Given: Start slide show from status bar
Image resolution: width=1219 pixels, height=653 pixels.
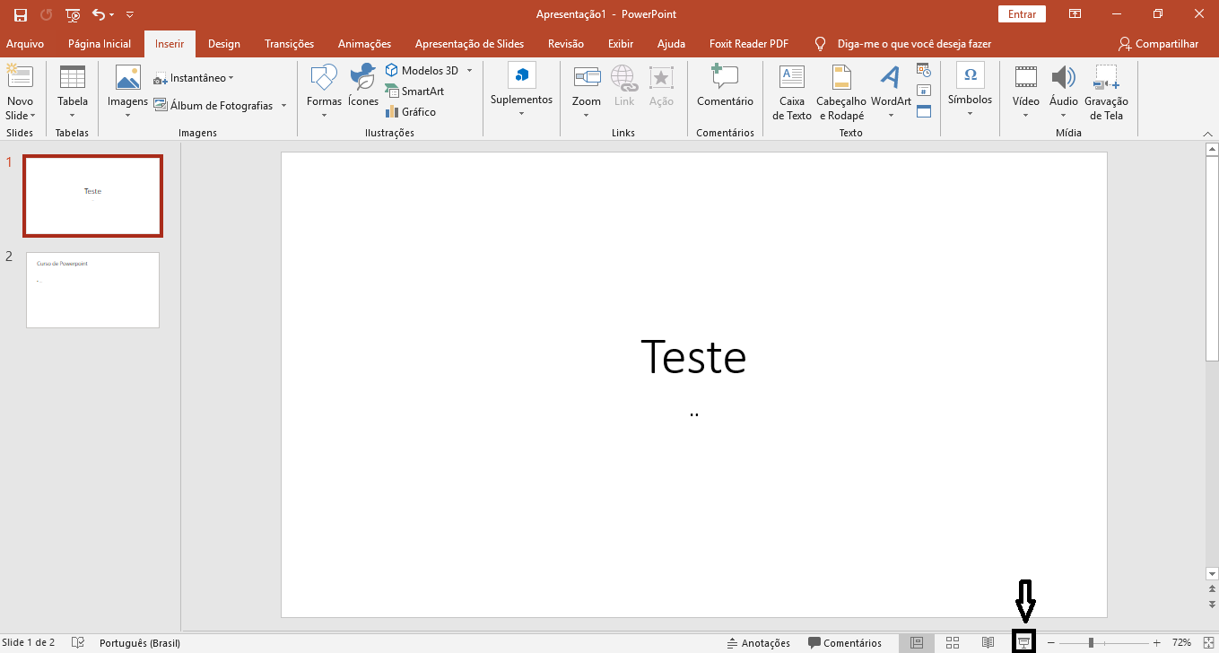Looking at the screenshot, I should pos(1023,642).
